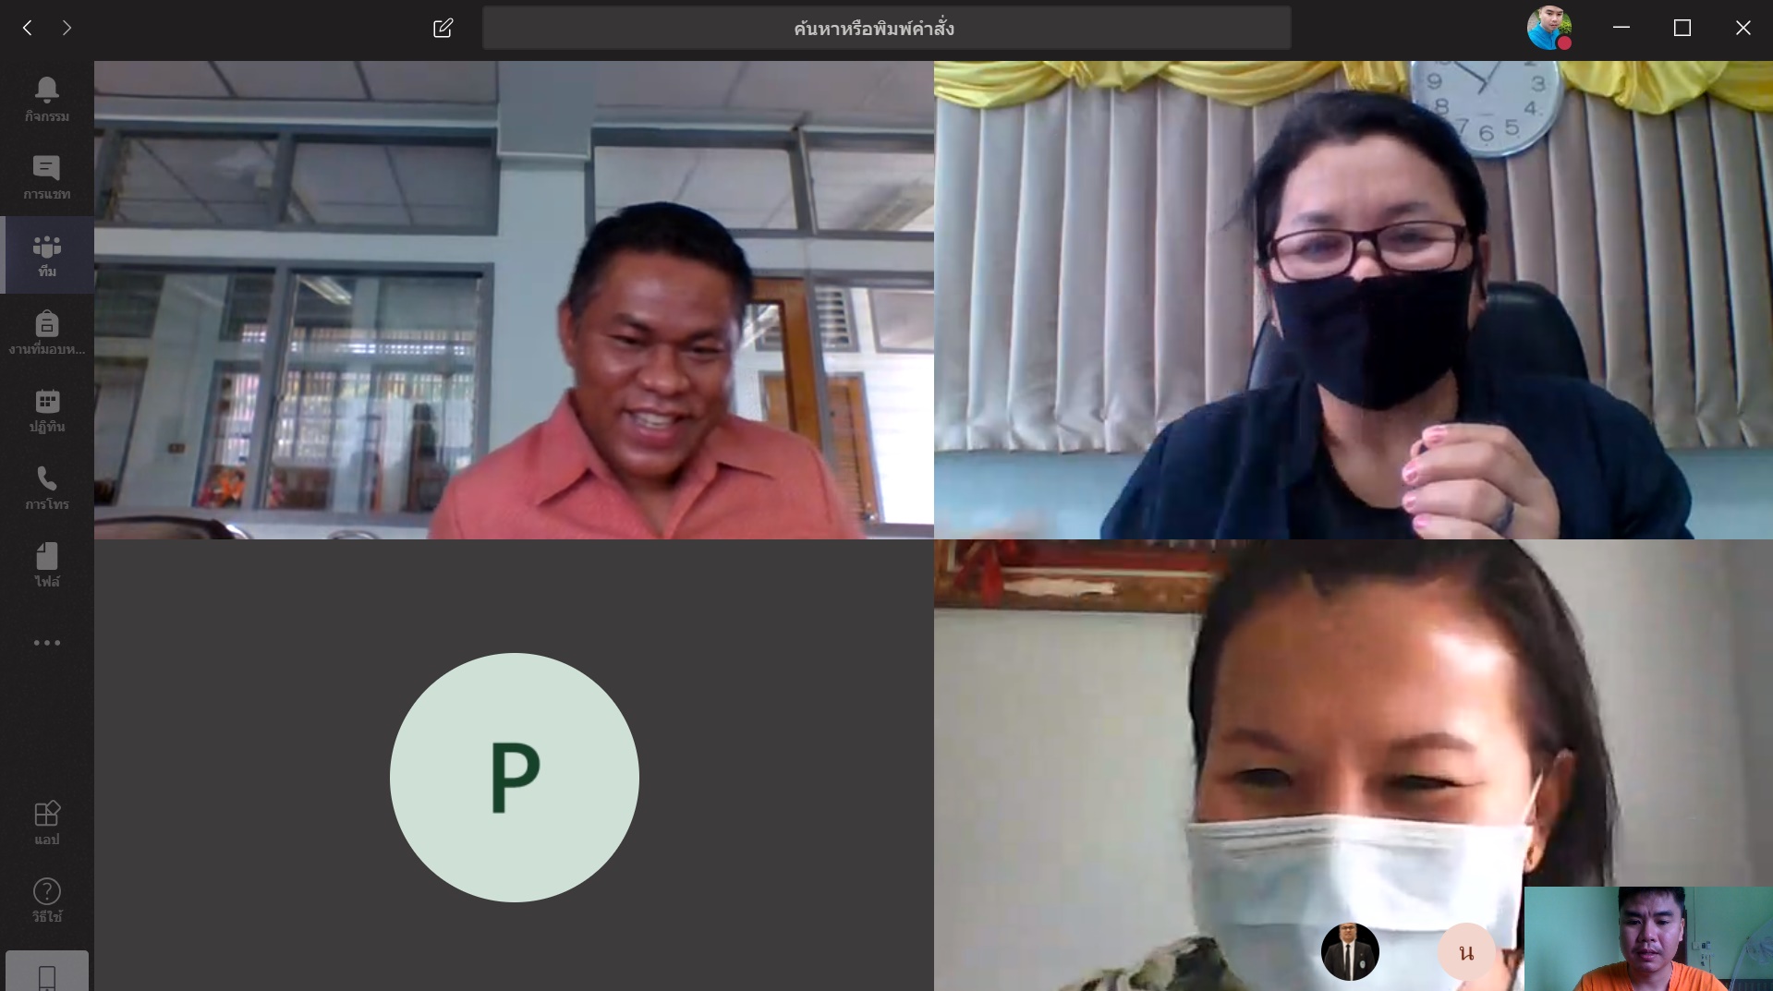Click the mobile app download icon
This screenshot has height=991, width=1773.
coord(46,974)
